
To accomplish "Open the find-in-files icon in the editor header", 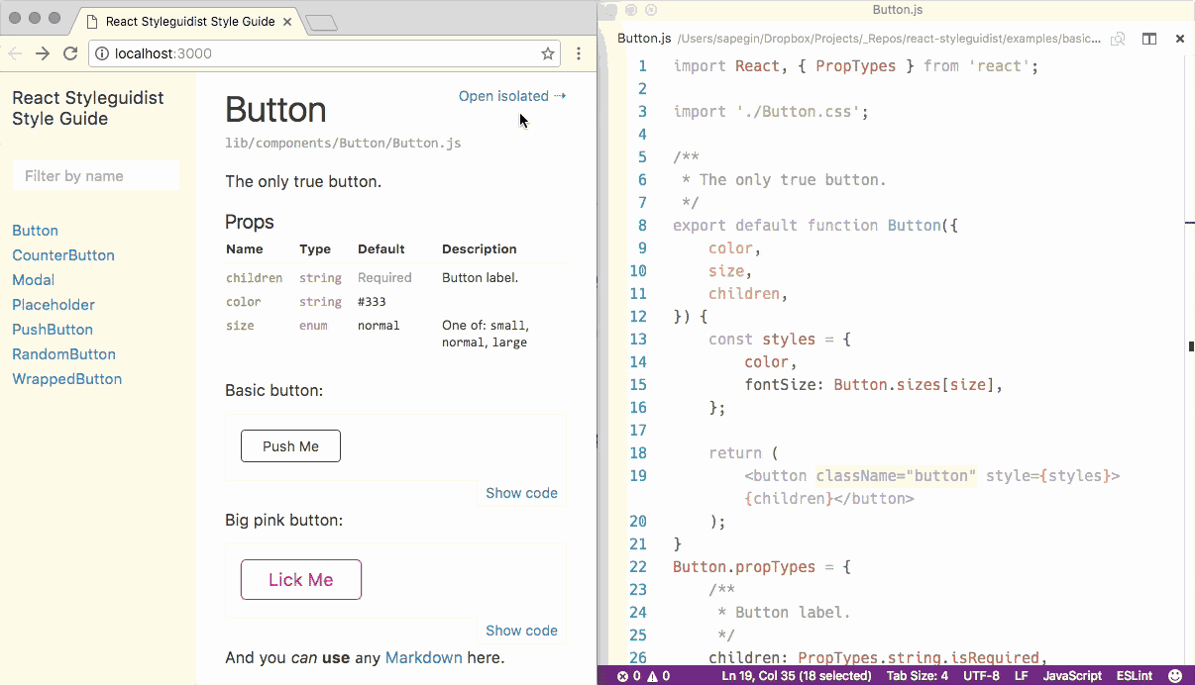I will (x=1118, y=39).
